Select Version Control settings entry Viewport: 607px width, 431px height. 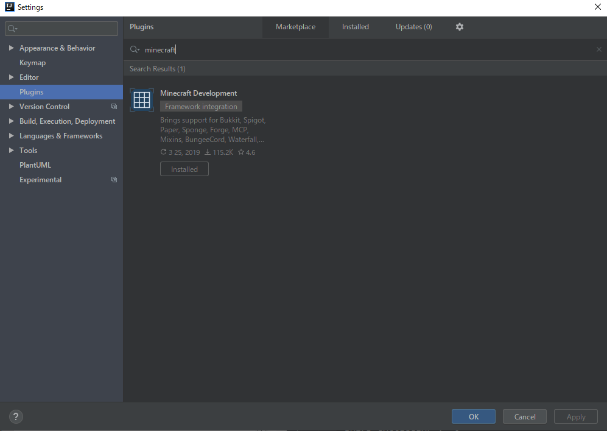point(44,107)
